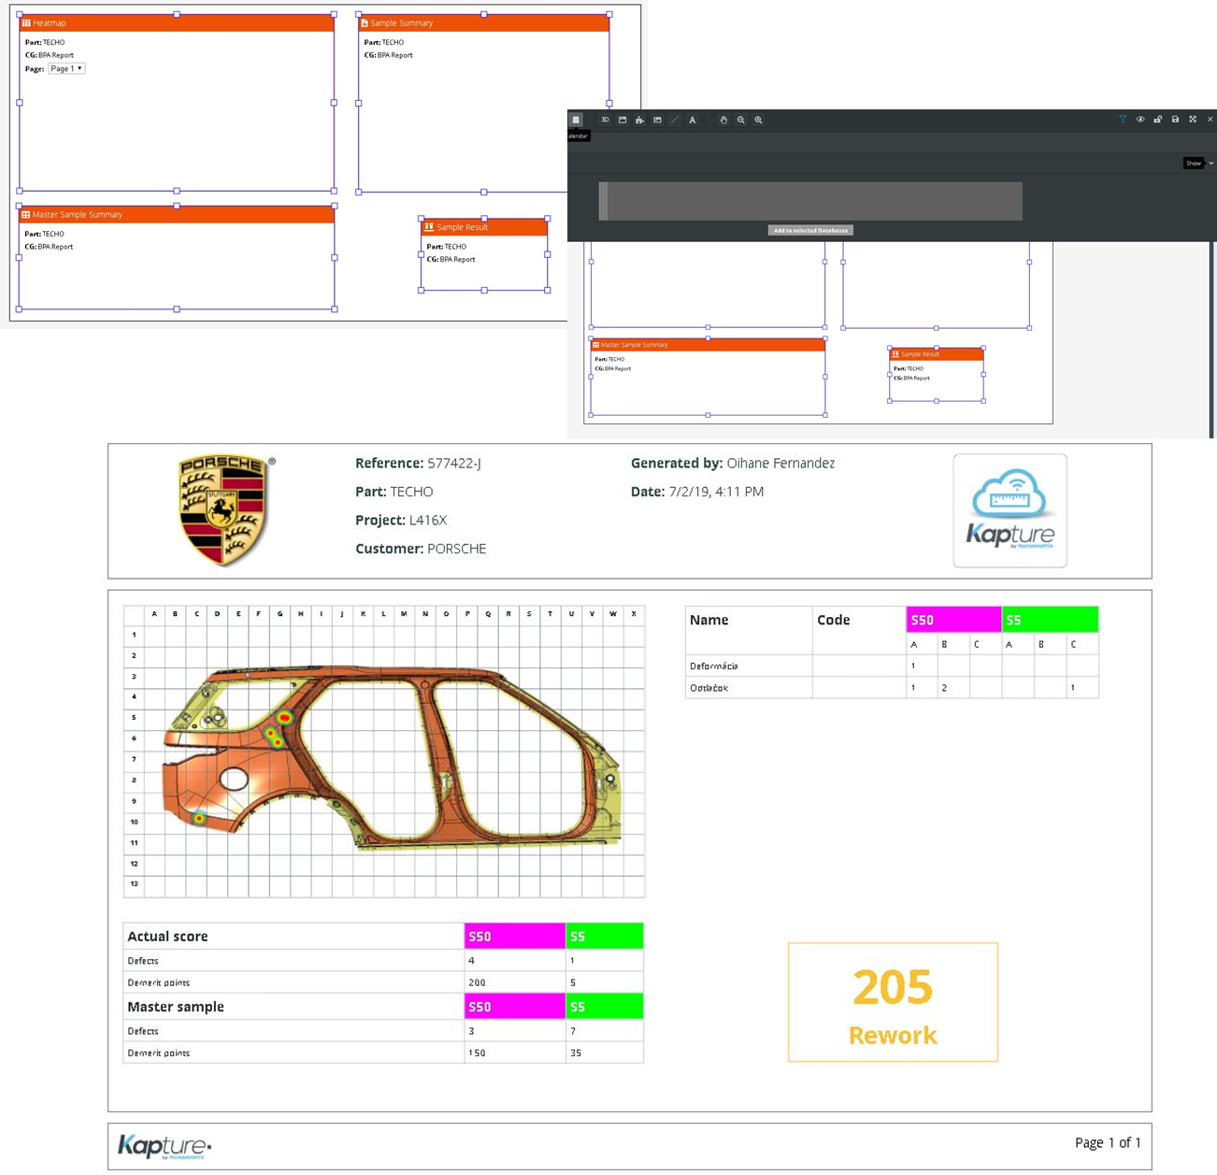The image size is (1217, 1175).
Task: Click the Master Sample Summary header in top-left layout
Action: 177,214
